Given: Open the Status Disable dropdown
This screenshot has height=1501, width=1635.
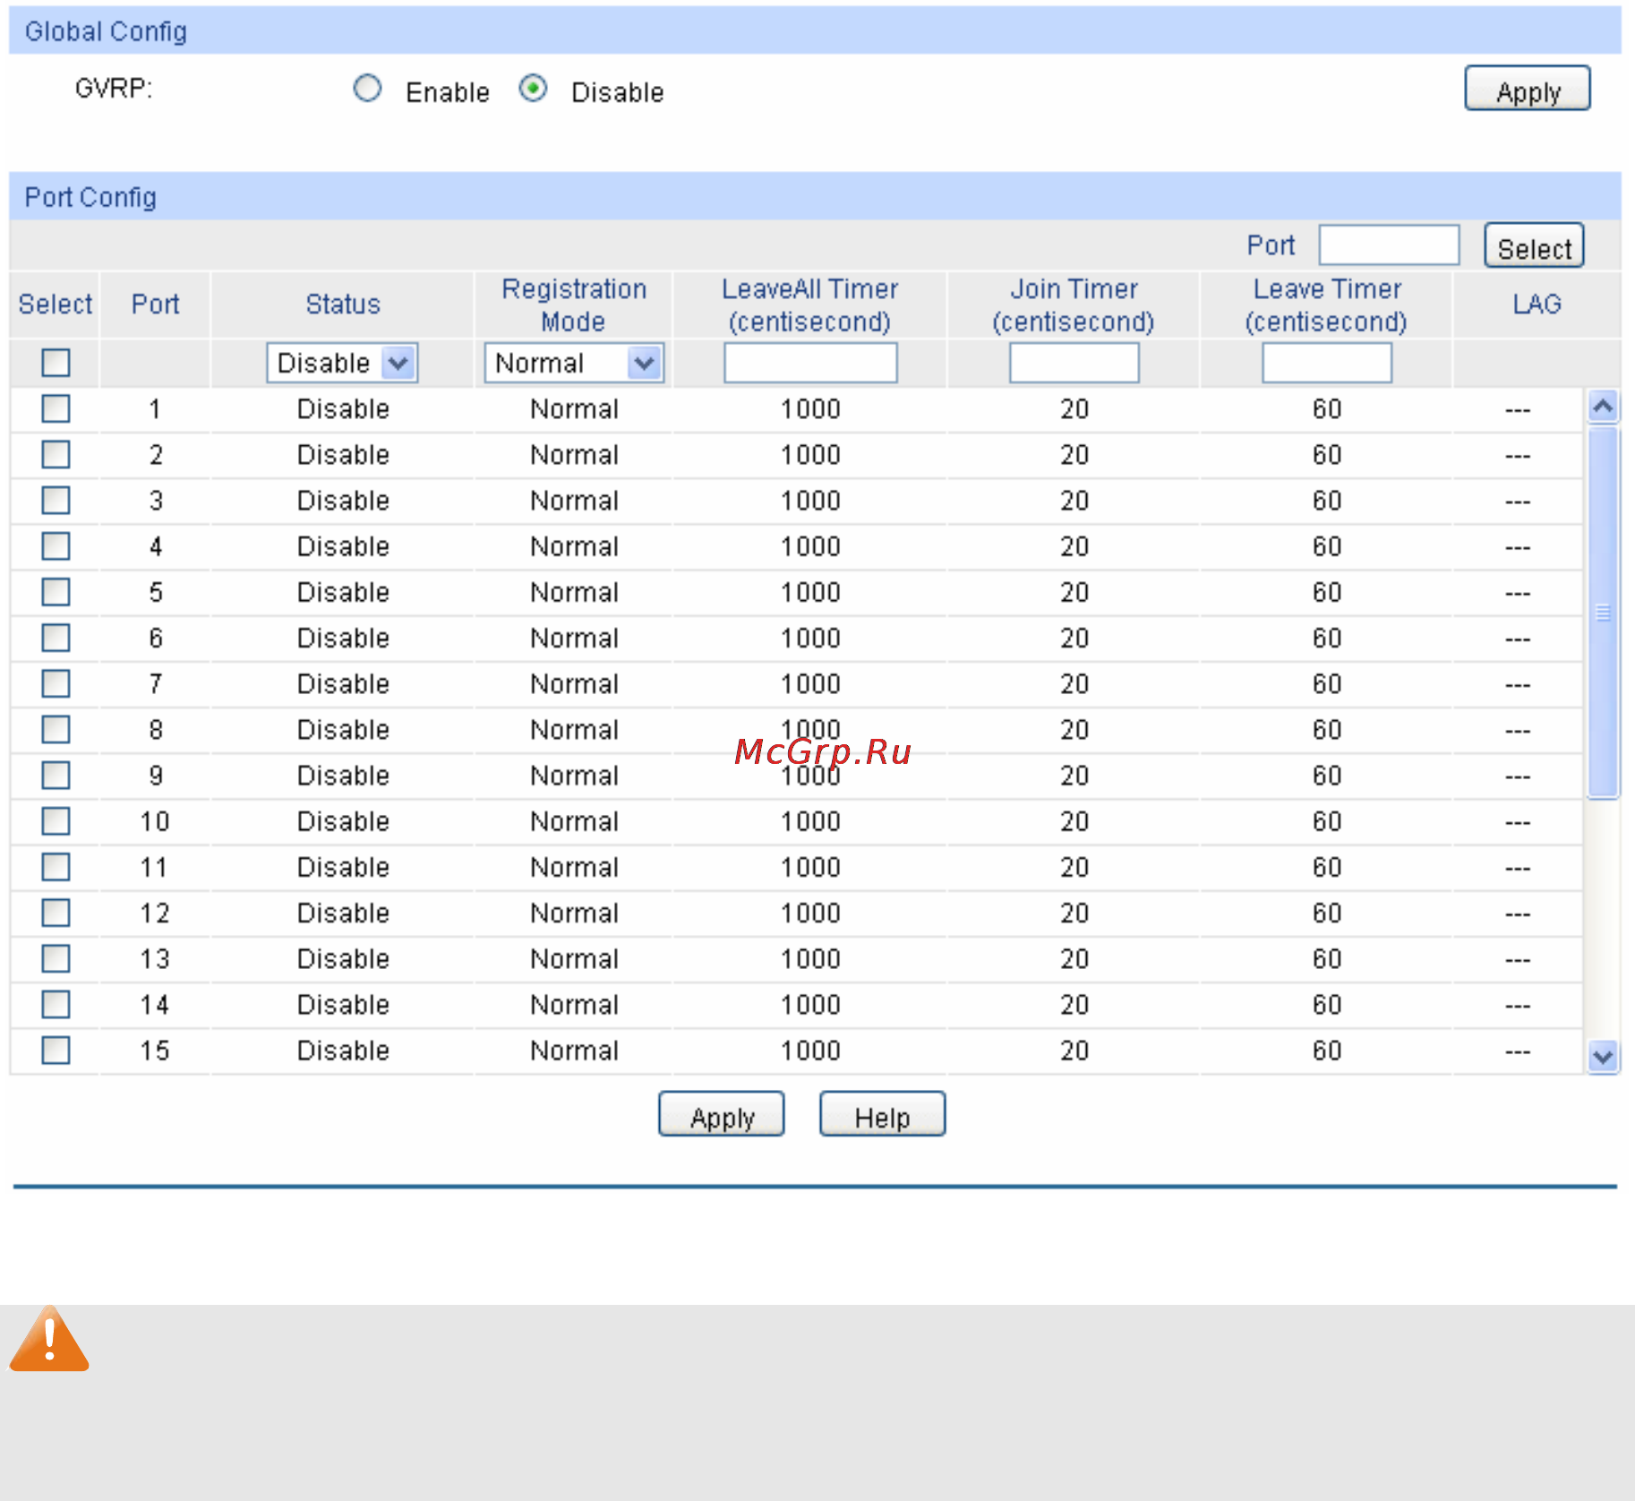Looking at the screenshot, I should [x=342, y=363].
